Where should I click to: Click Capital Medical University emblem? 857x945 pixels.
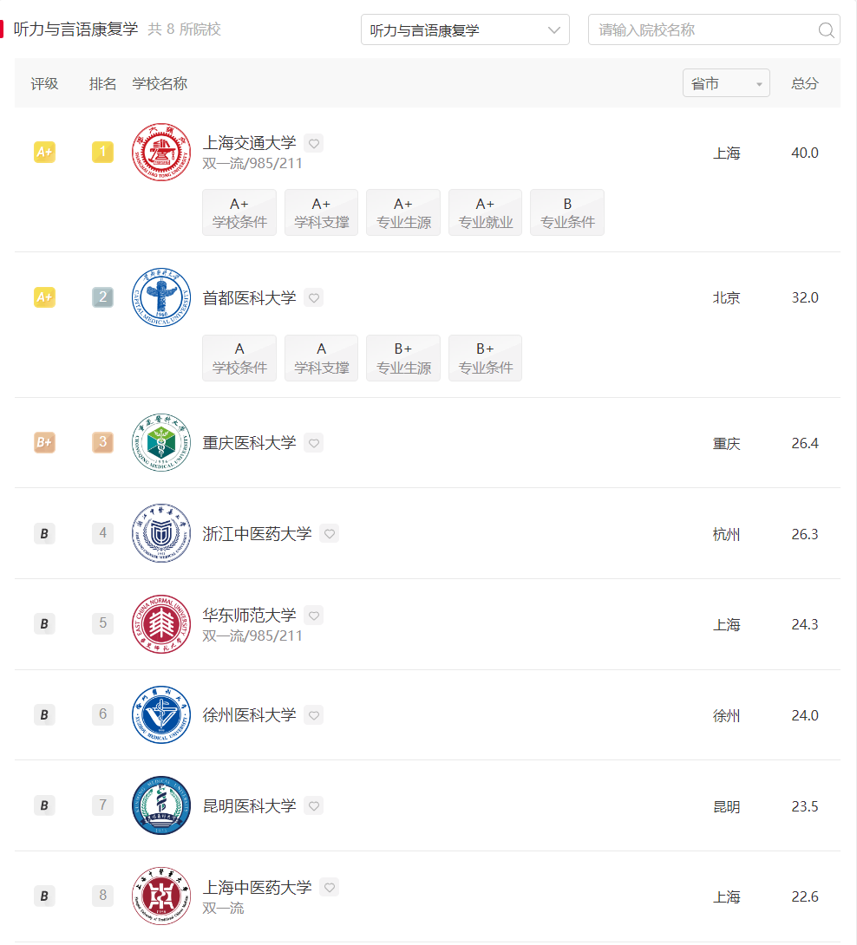[x=161, y=297]
